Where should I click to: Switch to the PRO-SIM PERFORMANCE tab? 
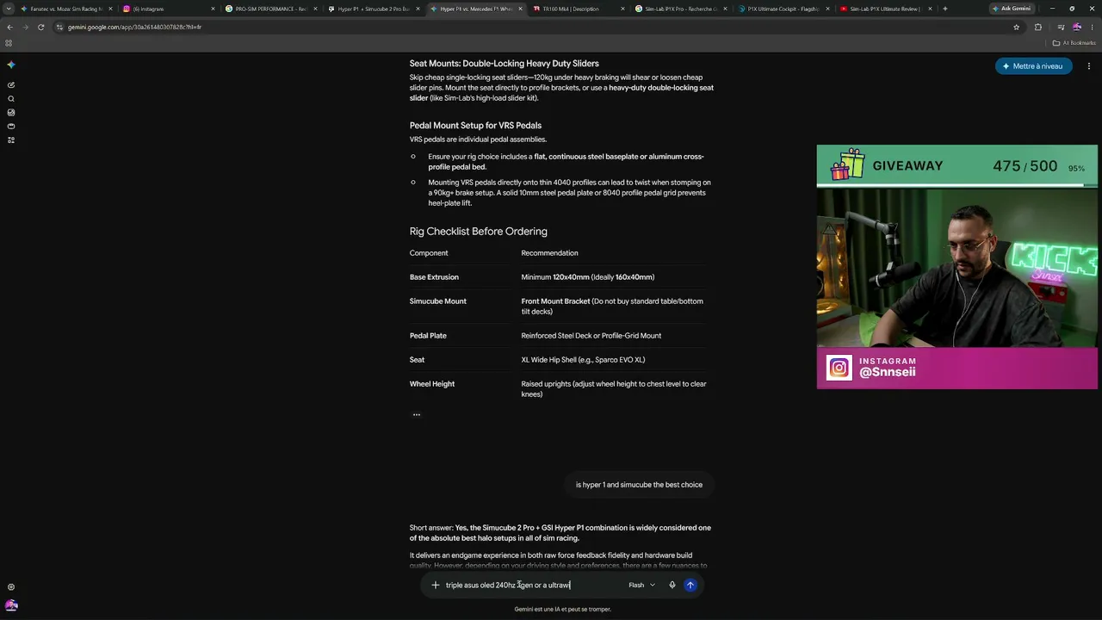click(271, 9)
